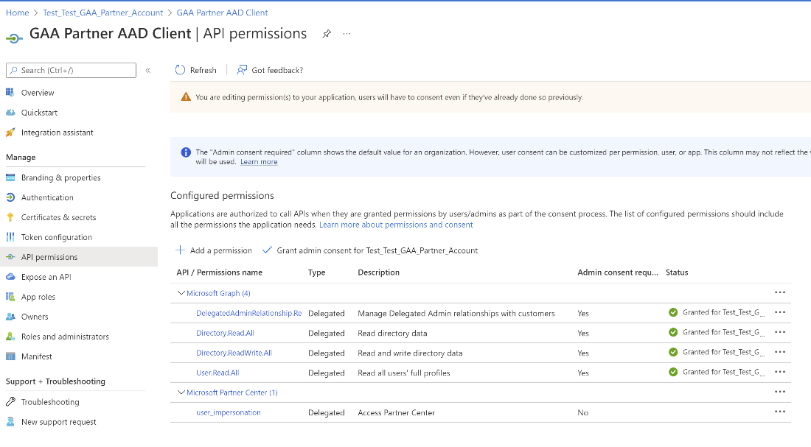This screenshot has width=811, height=447.
Task: Click Grant admin consent for Test_Test_GAA_Partner_Account
Action: [370, 250]
